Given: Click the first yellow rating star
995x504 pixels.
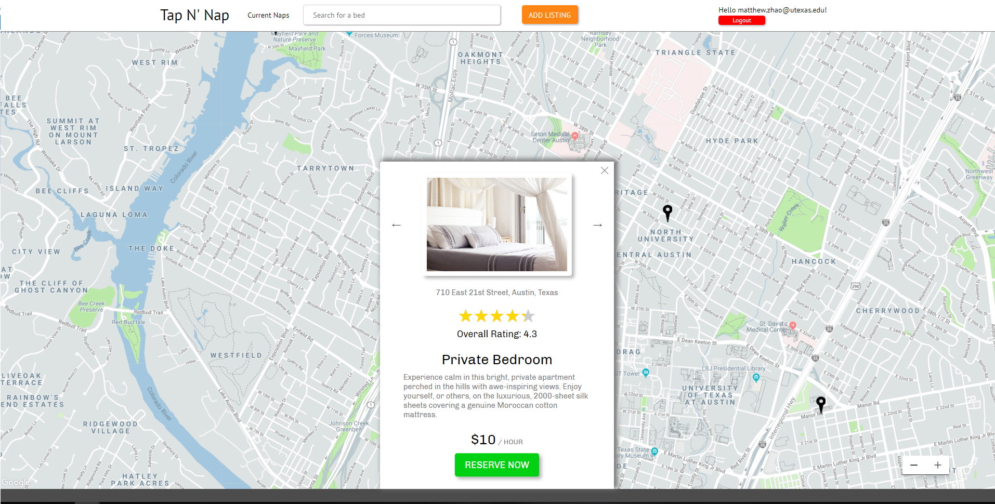Looking at the screenshot, I should [466, 316].
